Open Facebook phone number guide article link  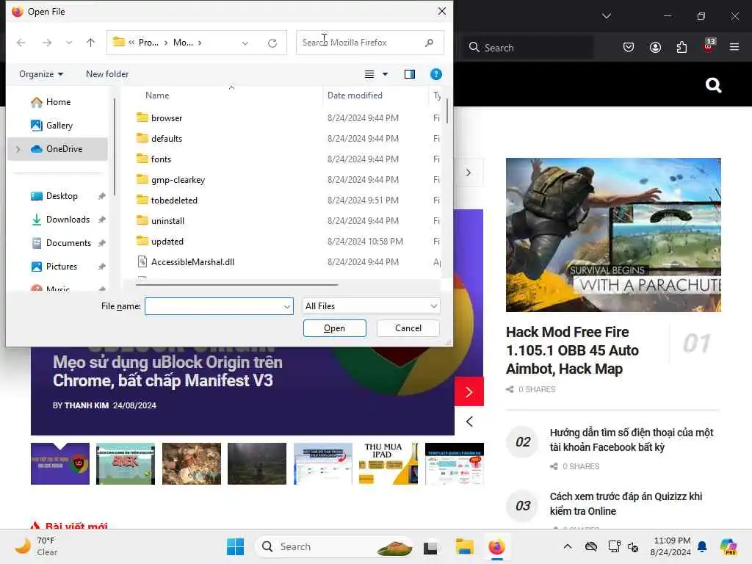click(x=631, y=441)
